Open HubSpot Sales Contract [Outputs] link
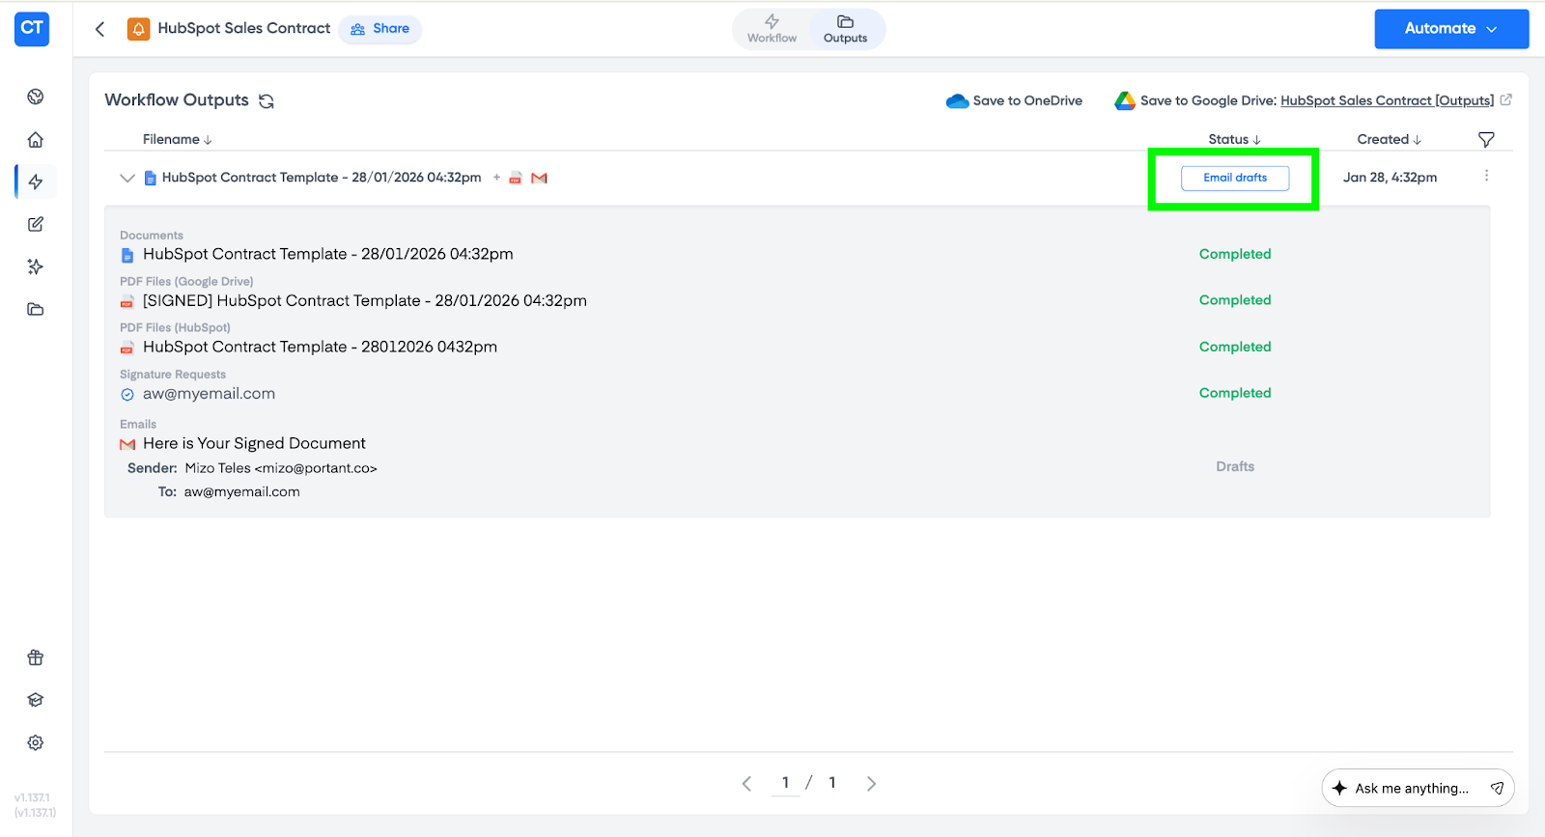 coord(1387,101)
